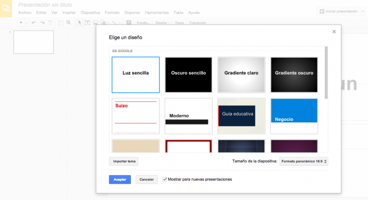Click the insert image icon

(95, 23)
